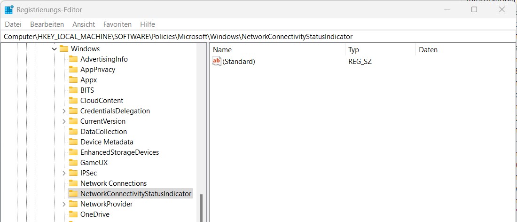Click the REG_SZ type cell

click(x=360, y=61)
